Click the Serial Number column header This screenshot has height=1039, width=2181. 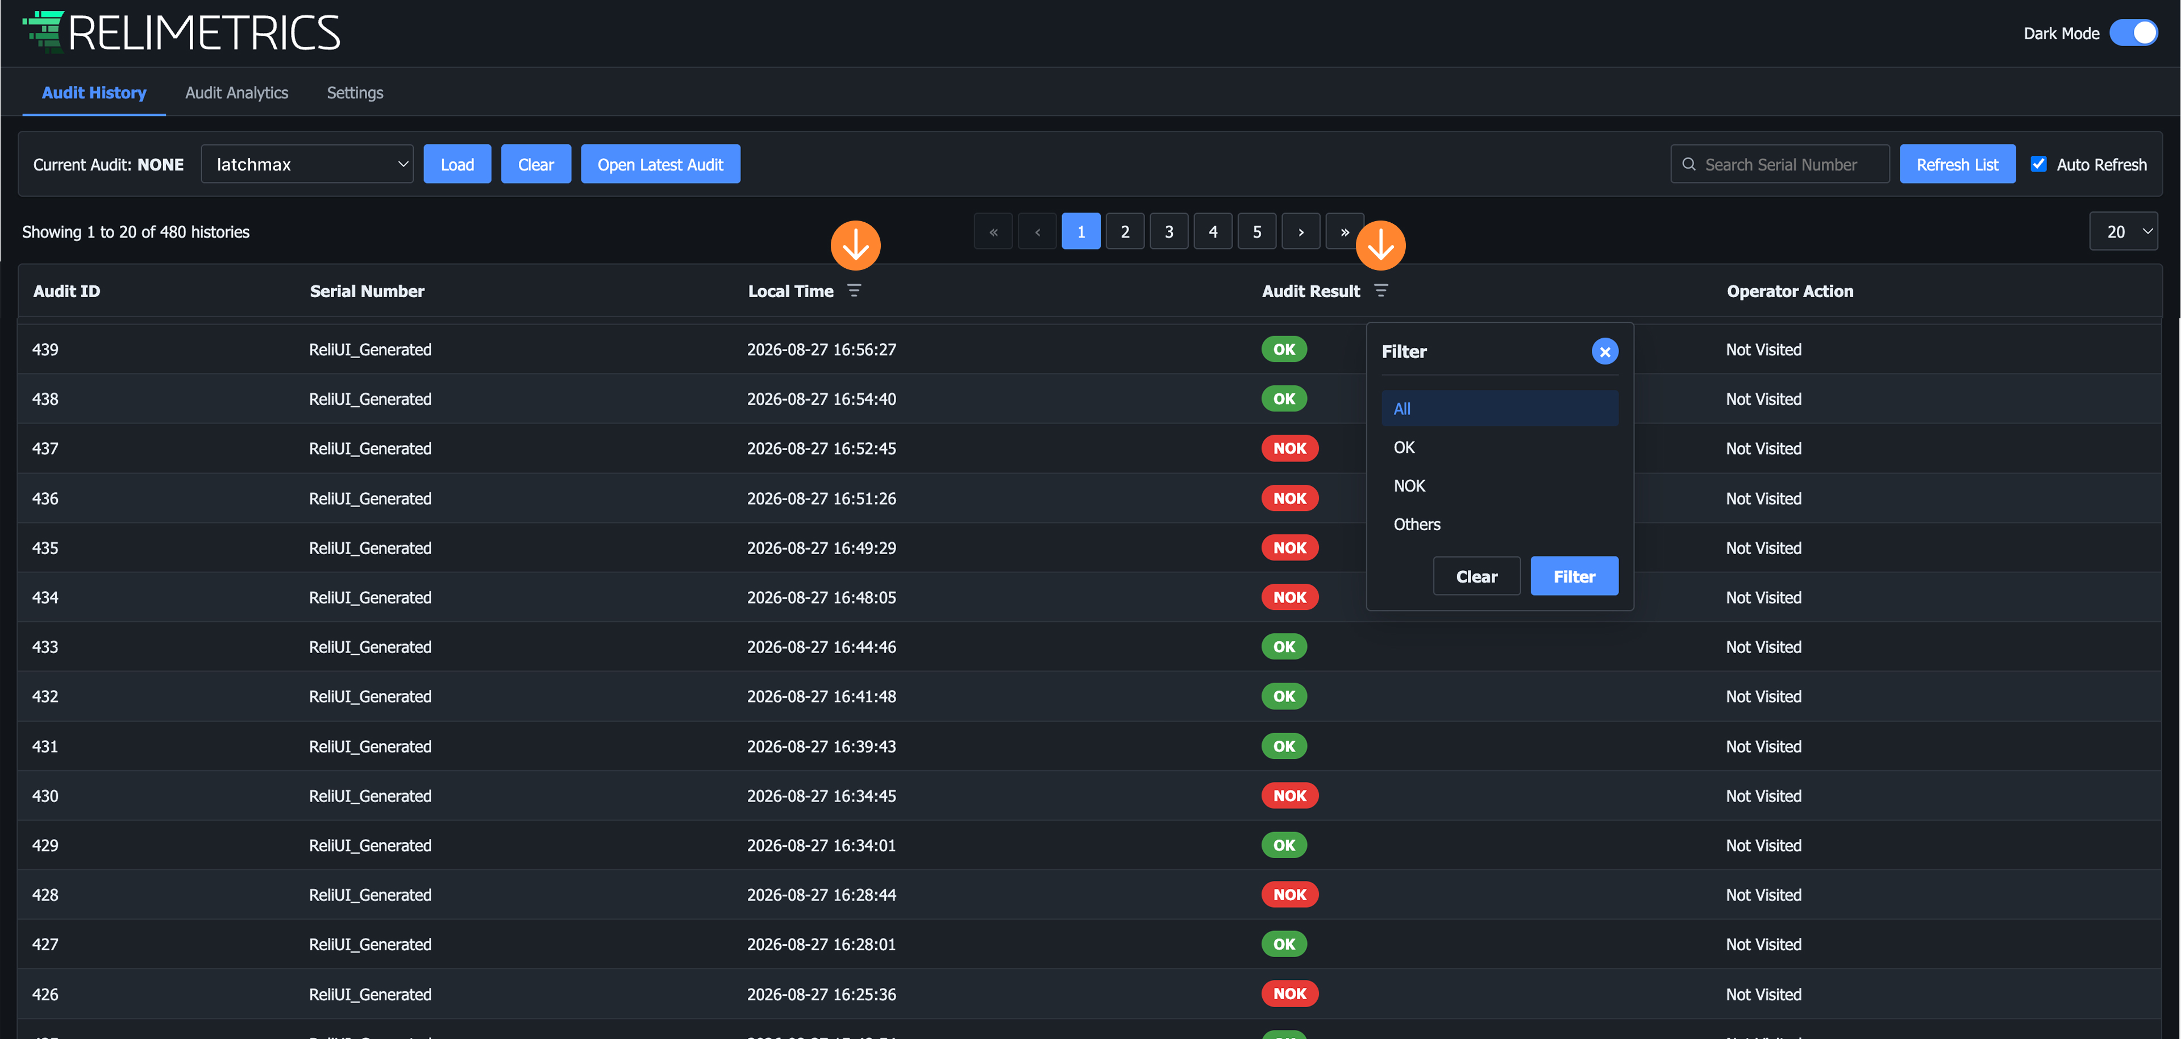click(x=367, y=291)
